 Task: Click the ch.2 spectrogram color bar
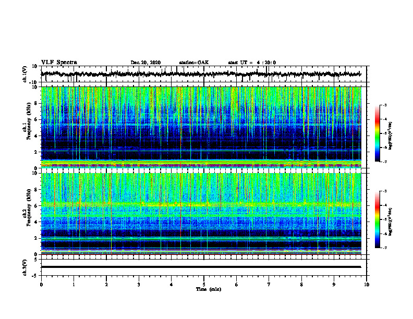click(377, 219)
